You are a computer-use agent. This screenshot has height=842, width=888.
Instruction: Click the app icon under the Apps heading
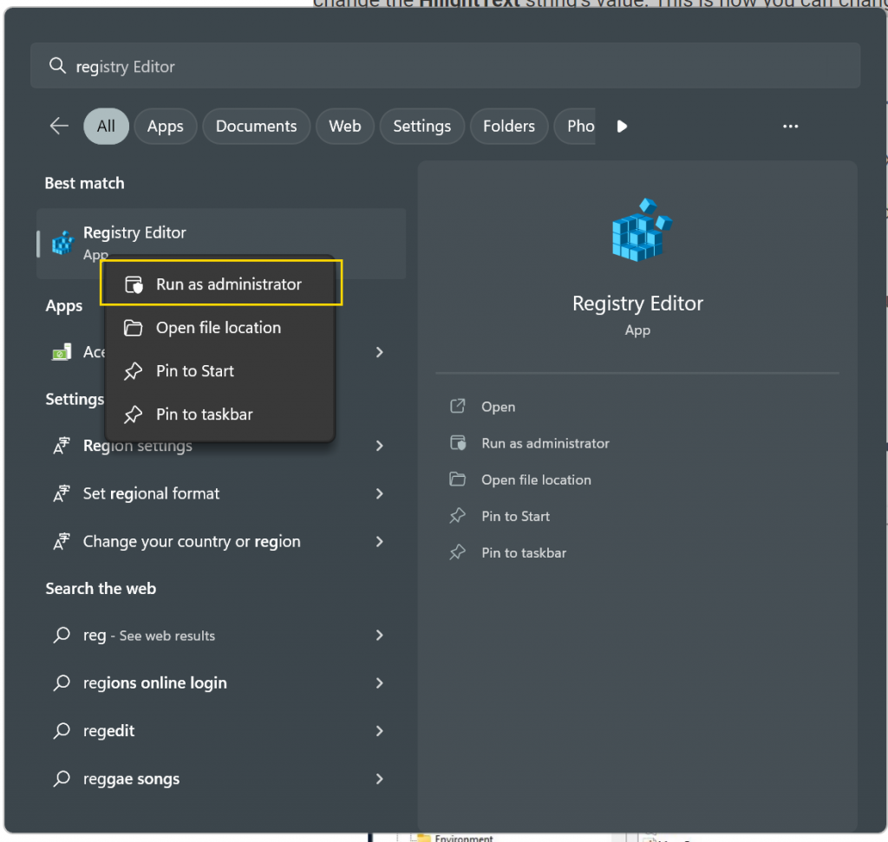tap(62, 352)
